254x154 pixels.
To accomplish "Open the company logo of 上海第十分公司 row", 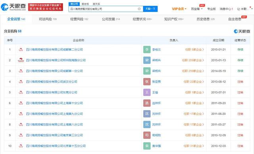I will coord(21,103).
